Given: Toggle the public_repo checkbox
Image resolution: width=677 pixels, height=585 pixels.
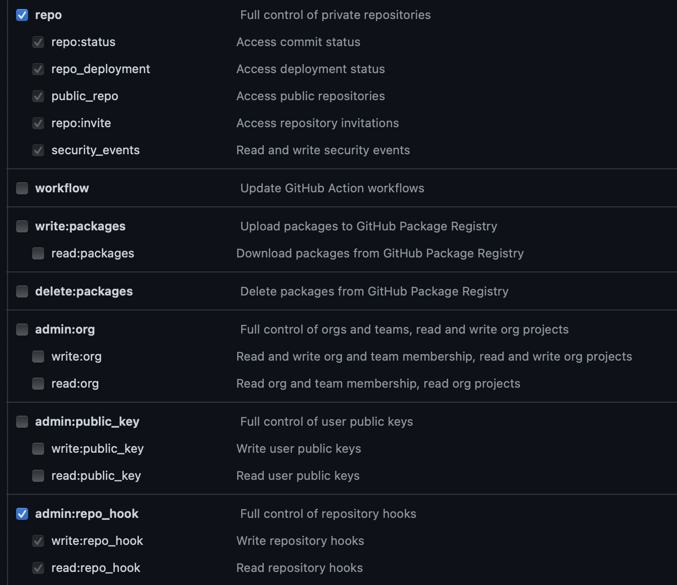Looking at the screenshot, I should [x=38, y=96].
